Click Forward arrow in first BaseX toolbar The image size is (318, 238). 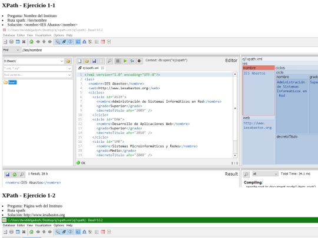click(x=50, y=42)
